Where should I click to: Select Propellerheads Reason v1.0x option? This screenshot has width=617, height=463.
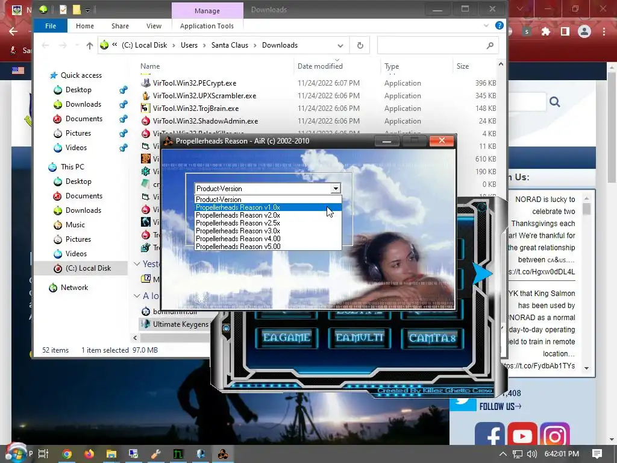tap(268, 207)
